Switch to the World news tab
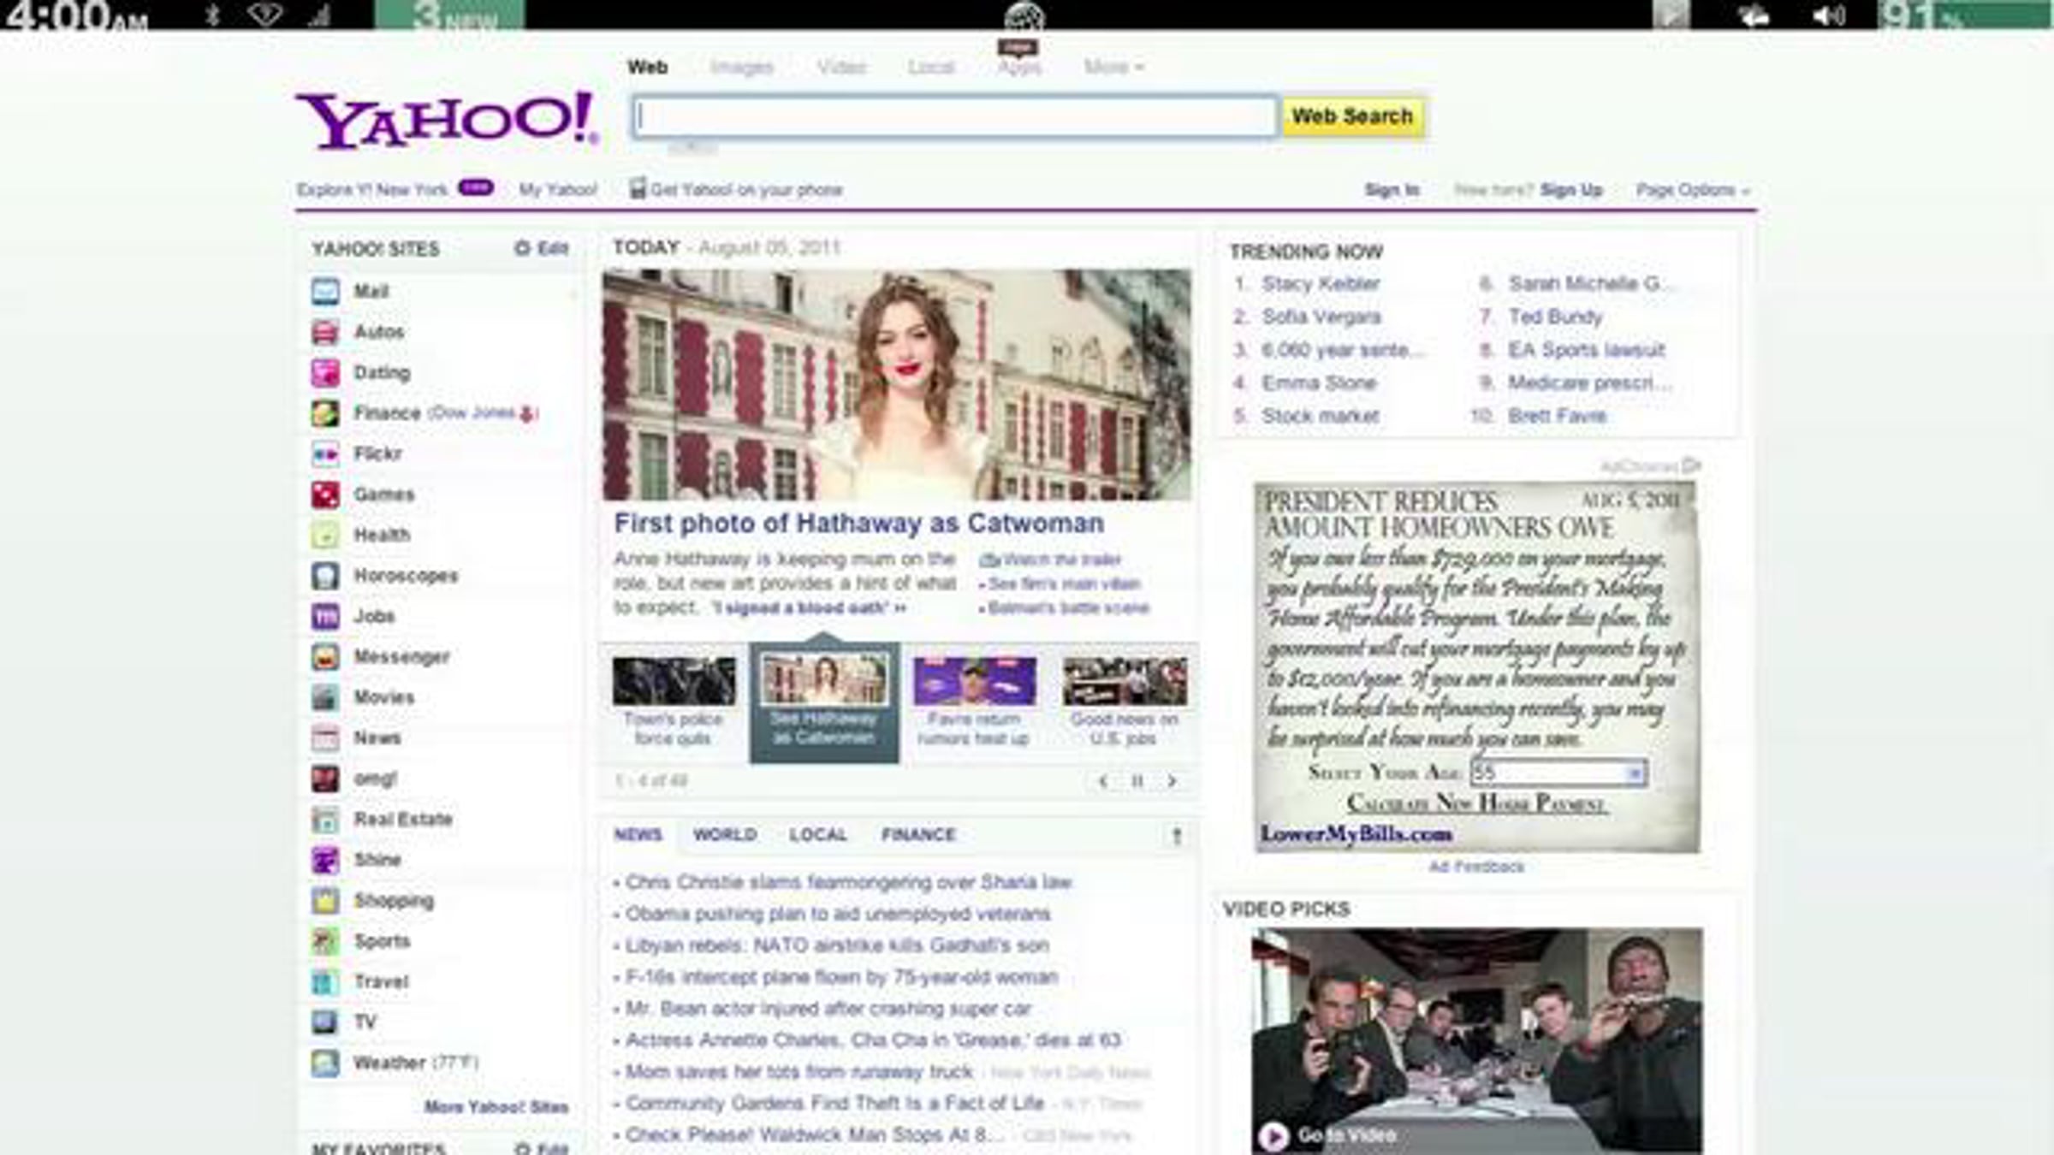The width and height of the screenshot is (2054, 1155). pyautogui.click(x=724, y=834)
